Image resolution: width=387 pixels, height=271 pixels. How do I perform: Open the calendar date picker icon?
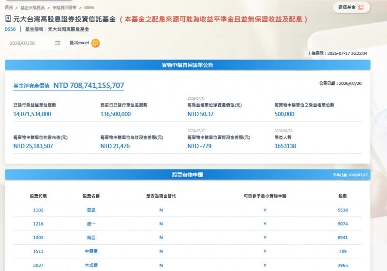tap(57, 43)
